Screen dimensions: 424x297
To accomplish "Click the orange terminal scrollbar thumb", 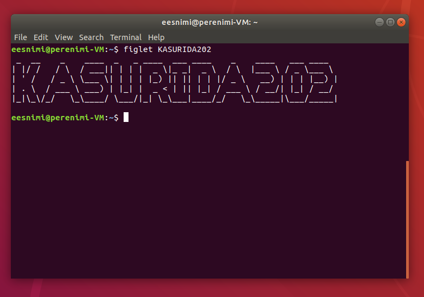I will point(407,217).
